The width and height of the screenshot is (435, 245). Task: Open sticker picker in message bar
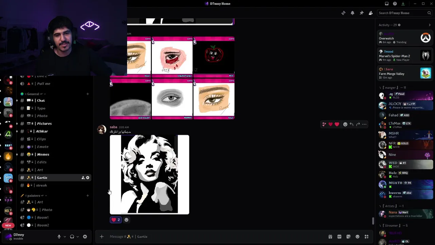(348, 236)
